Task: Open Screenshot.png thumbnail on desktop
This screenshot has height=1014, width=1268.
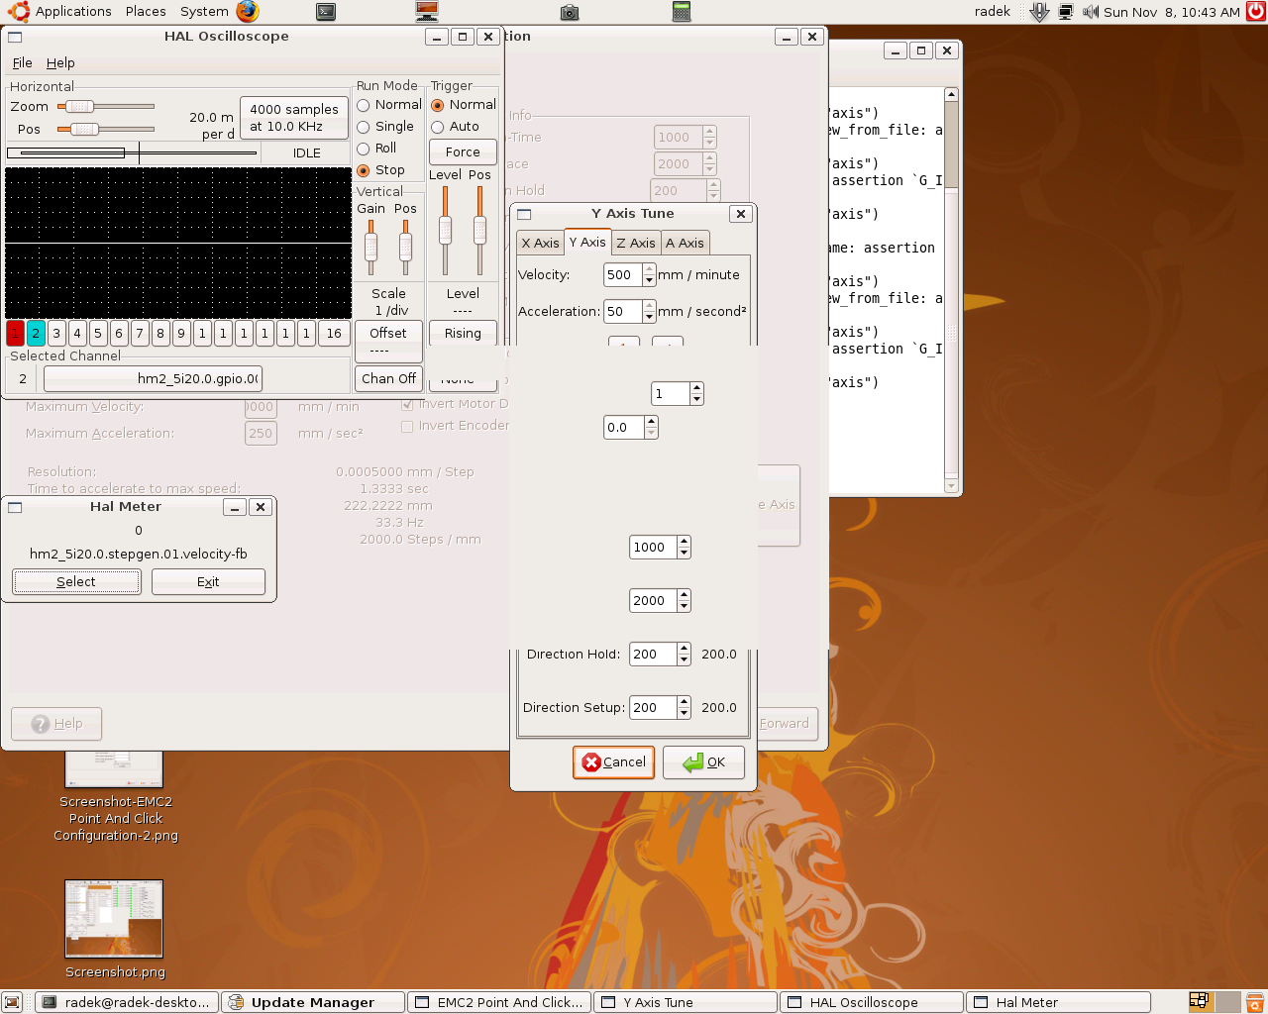Action: [114, 919]
